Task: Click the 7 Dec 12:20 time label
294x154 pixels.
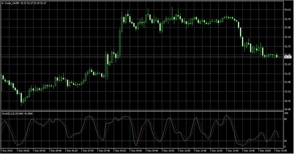Action: (216, 151)
